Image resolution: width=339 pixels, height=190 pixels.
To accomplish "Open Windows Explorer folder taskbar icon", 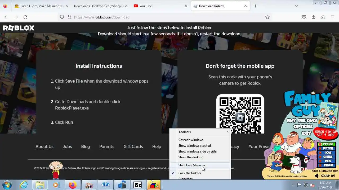I will tap(40, 185).
